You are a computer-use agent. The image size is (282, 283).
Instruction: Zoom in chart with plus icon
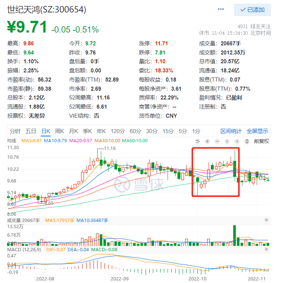(208, 141)
